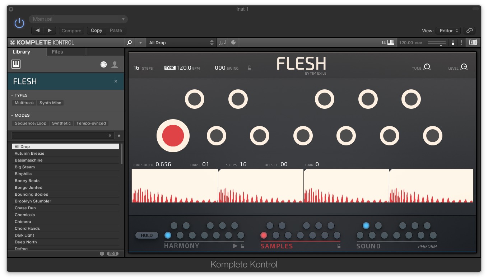Open the Manual preset dropdown
Viewport: 488px width, 280px height.
[78, 19]
